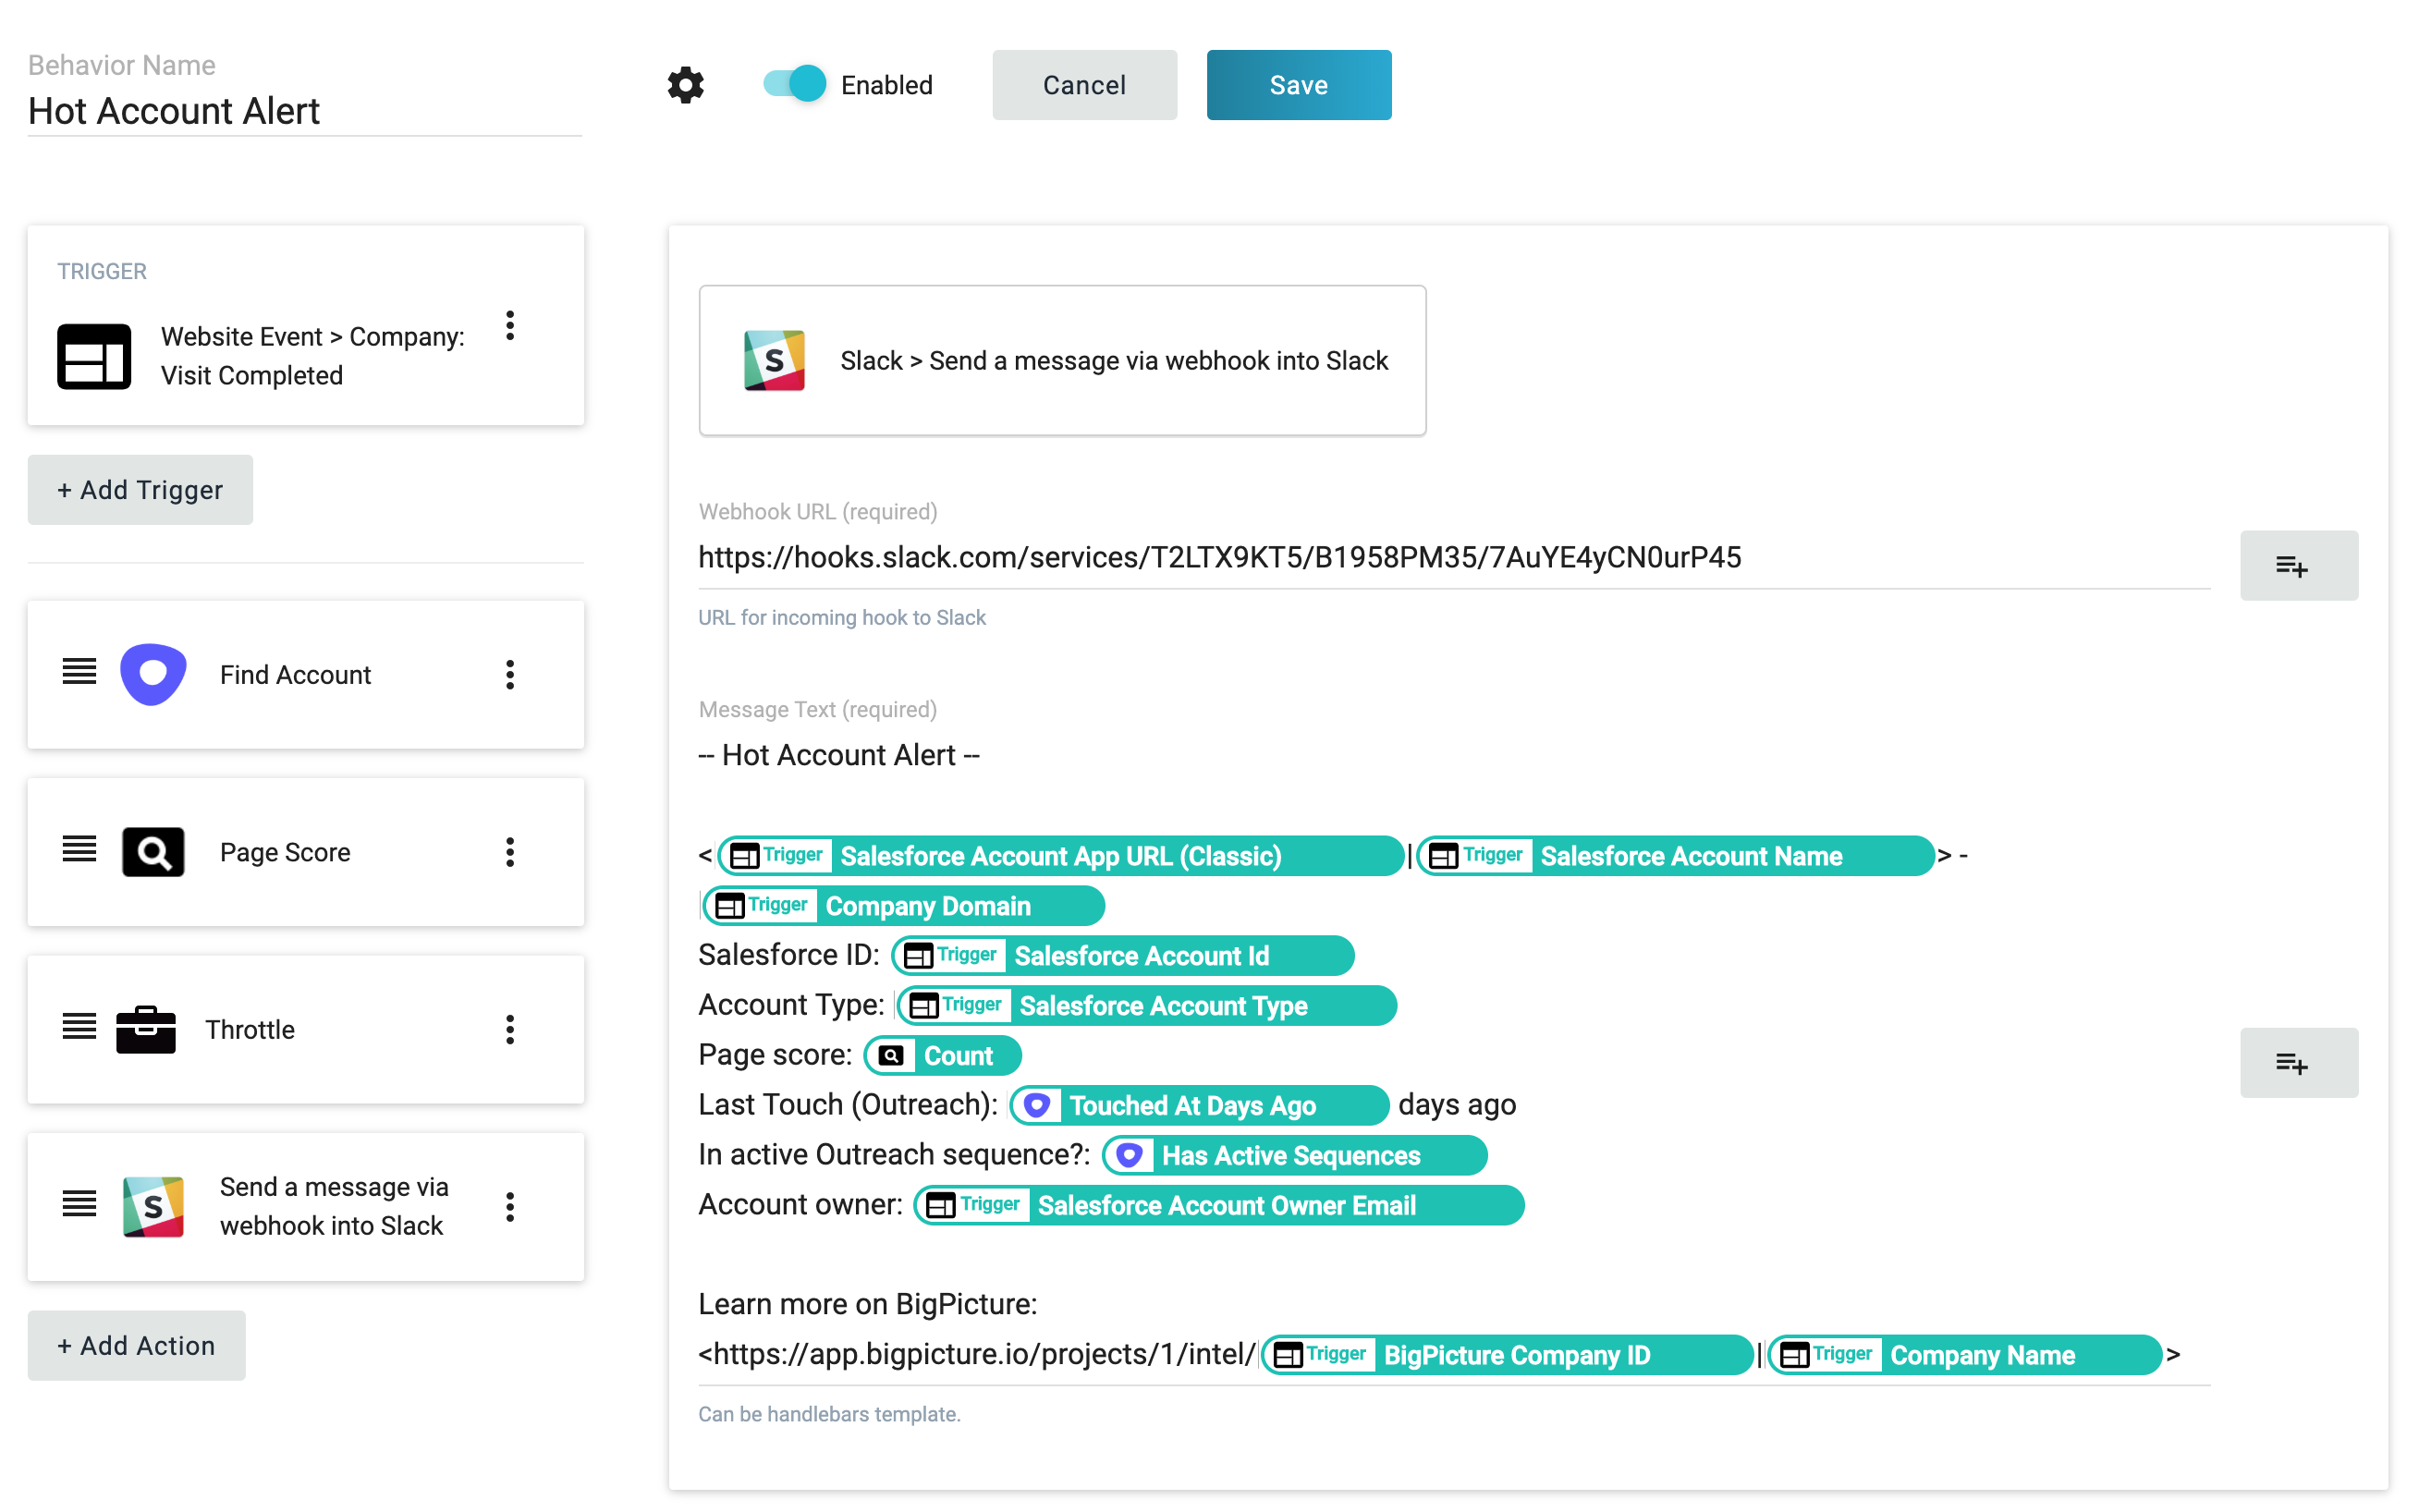Toggle the Enabled switch
This screenshot has width=2431, height=1512.
(794, 84)
